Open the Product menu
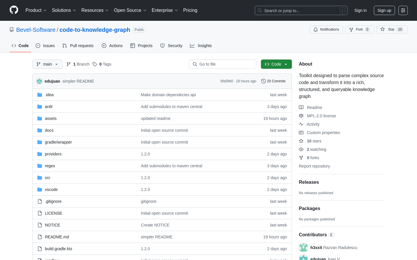The image size is (417, 260). click(36, 10)
